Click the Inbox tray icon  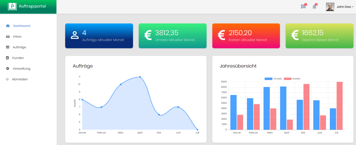[8, 36]
